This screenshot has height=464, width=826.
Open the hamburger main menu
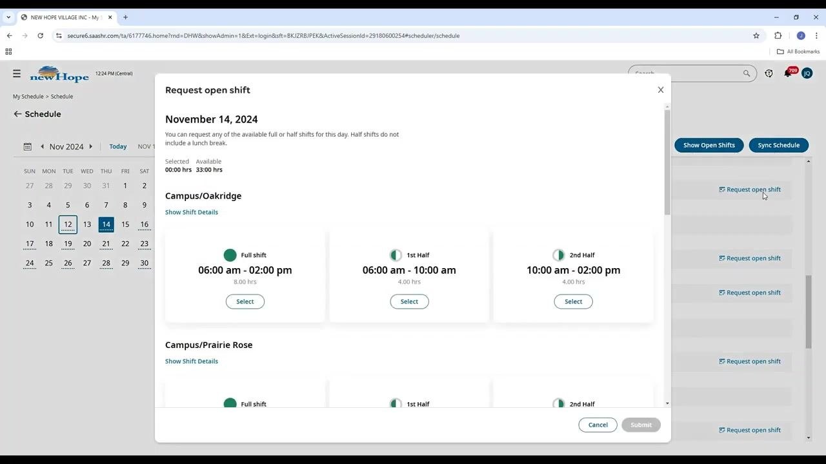tap(17, 73)
